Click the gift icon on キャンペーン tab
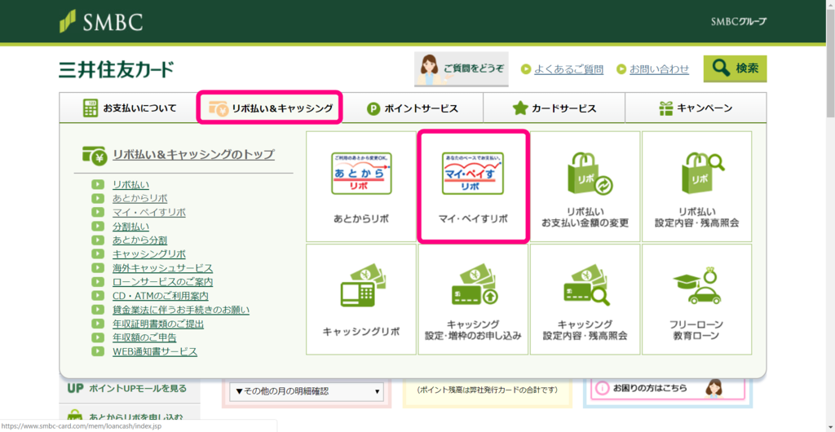Viewport: 835px width, 432px height. [665, 108]
